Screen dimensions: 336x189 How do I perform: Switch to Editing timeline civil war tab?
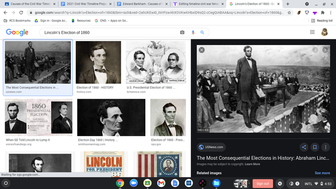[198, 4]
